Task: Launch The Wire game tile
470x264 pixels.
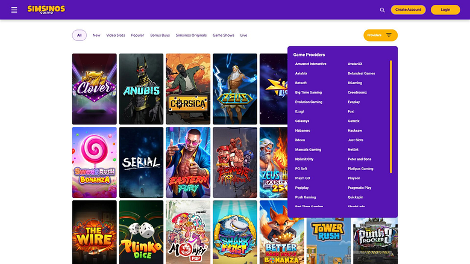Action: (x=95, y=232)
